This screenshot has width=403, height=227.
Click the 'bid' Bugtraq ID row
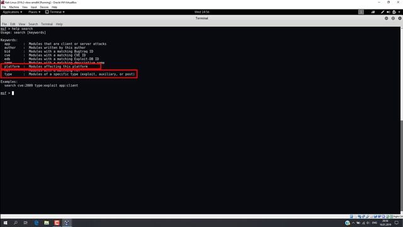pyautogui.click(x=48, y=52)
